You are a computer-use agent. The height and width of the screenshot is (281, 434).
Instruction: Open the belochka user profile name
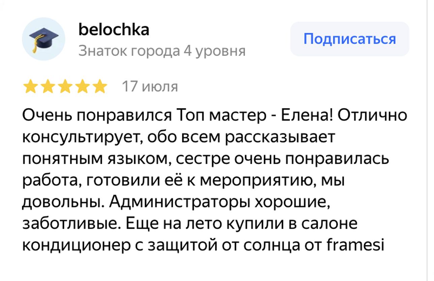(x=114, y=30)
